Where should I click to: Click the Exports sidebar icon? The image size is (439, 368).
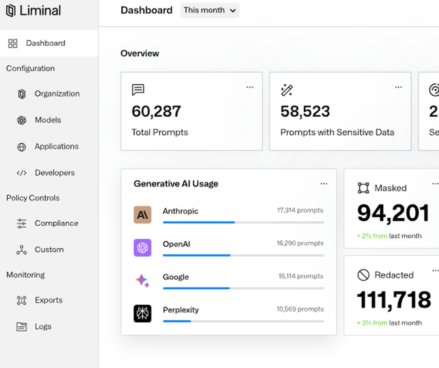tap(22, 300)
